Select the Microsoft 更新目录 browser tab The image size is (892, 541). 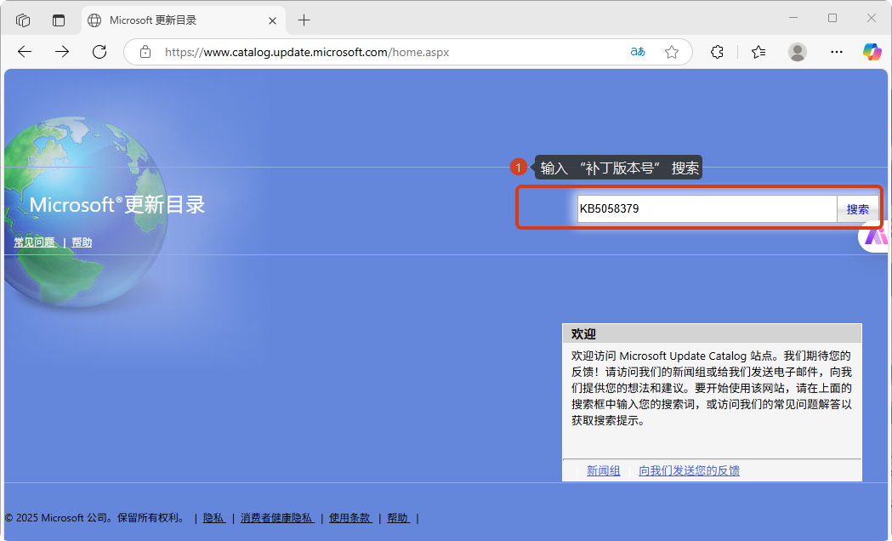pyautogui.click(x=183, y=20)
